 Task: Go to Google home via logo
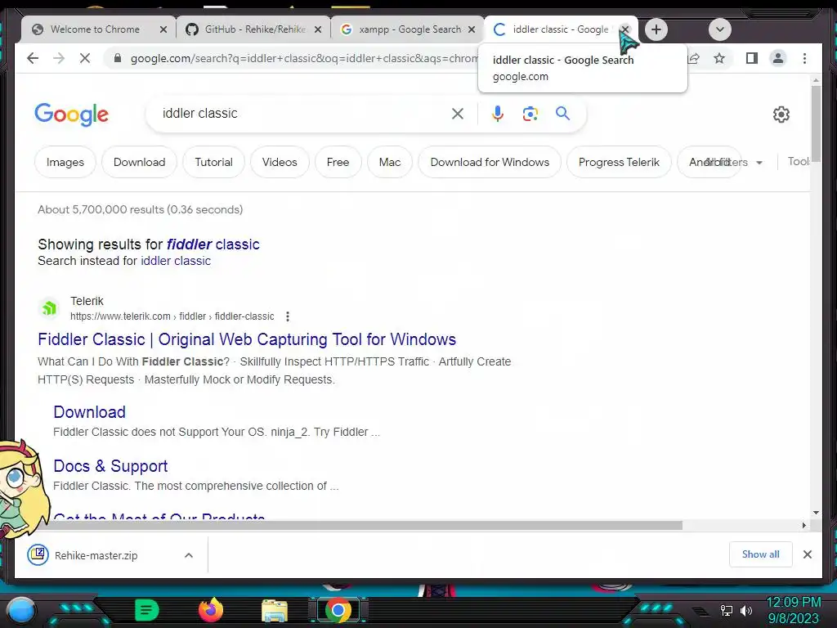pyautogui.click(x=72, y=114)
